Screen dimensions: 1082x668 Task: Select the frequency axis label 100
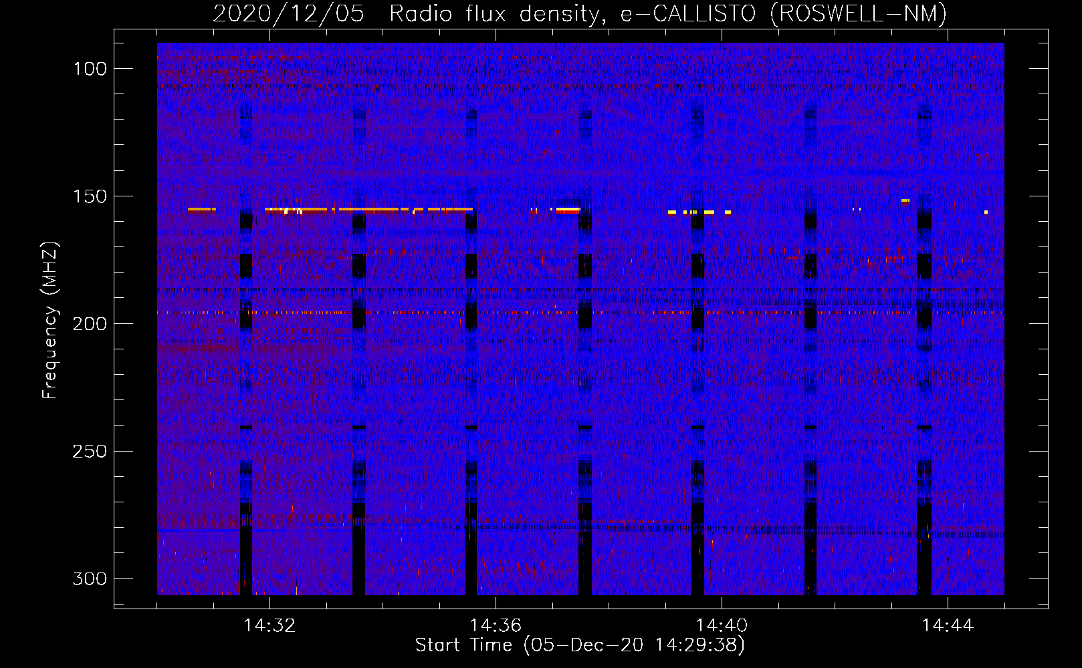click(90, 69)
